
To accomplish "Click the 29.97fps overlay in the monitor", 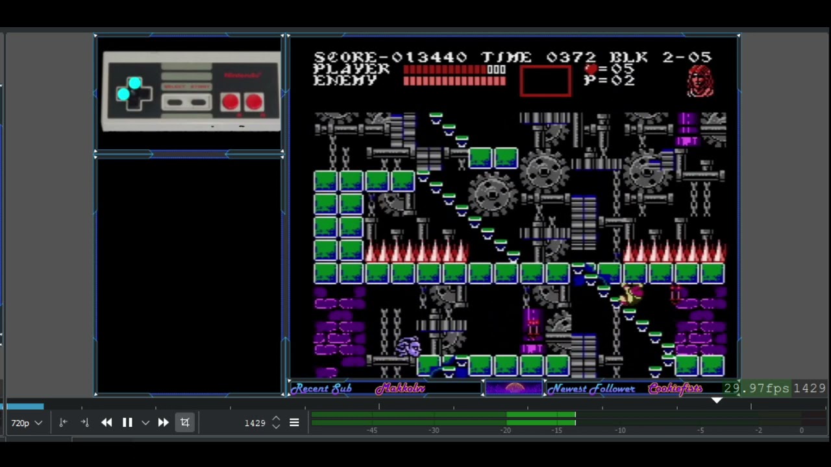I will 756,388.
